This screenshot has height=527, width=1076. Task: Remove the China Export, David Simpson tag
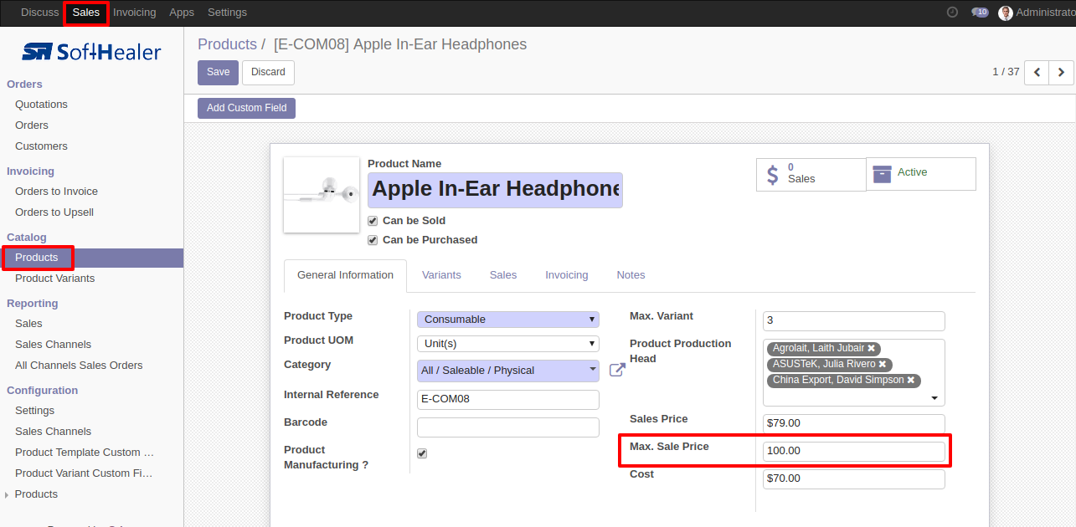pos(911,381)
